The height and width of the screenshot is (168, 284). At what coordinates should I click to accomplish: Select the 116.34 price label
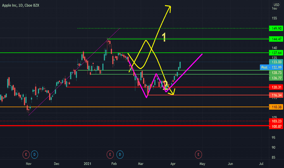click(x=276, y=95)
